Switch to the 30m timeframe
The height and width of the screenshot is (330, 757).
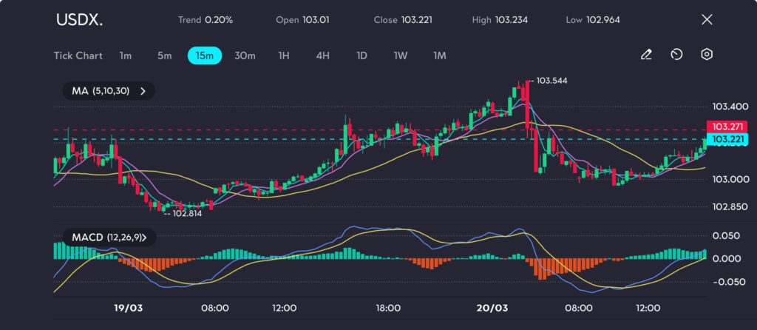pyautogui.click(x=245, y=55)
